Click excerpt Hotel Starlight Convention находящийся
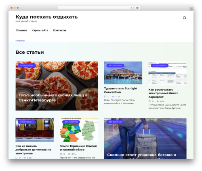202x171 pixels. 119,102
